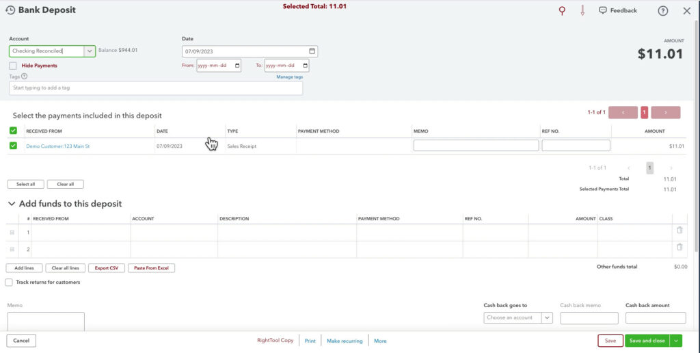Uncheck the Demo Customer payment row checkbox
The image size is (700, 353).
[13, 146]
